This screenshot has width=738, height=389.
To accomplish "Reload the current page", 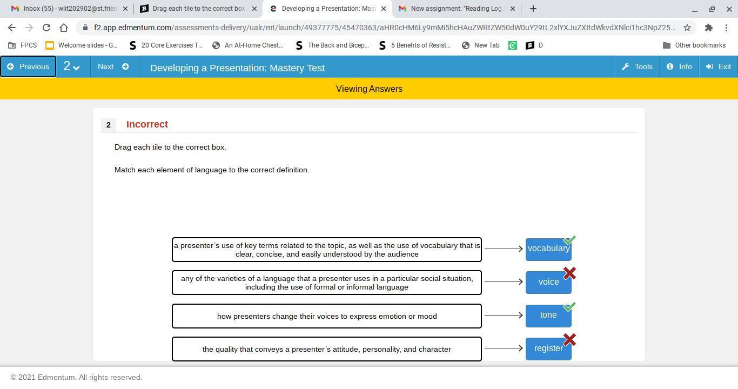I will point(46,28).
